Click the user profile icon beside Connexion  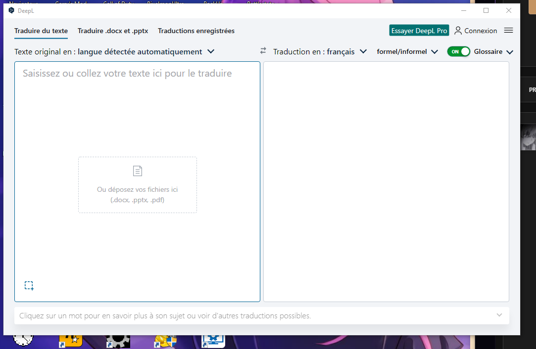tap(458, 31)
